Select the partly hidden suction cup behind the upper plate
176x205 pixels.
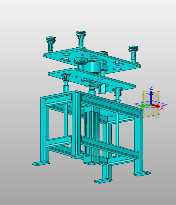[x=103, y=53]
